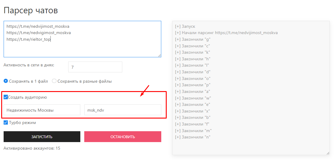
Task: Click the nedvigimost_moskva link in the textarea
Action: point(38,33)
